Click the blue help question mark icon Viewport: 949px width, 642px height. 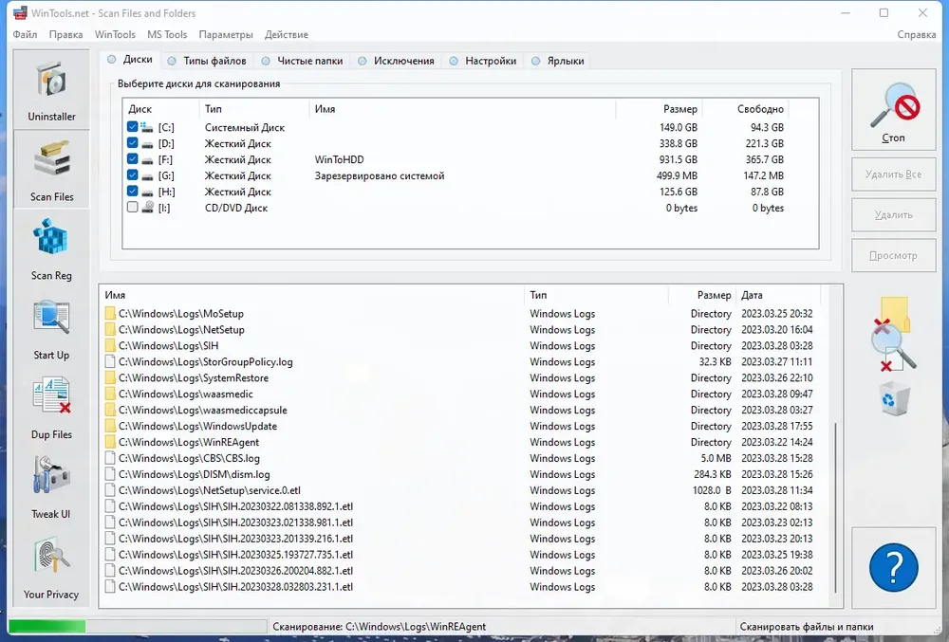893,569
